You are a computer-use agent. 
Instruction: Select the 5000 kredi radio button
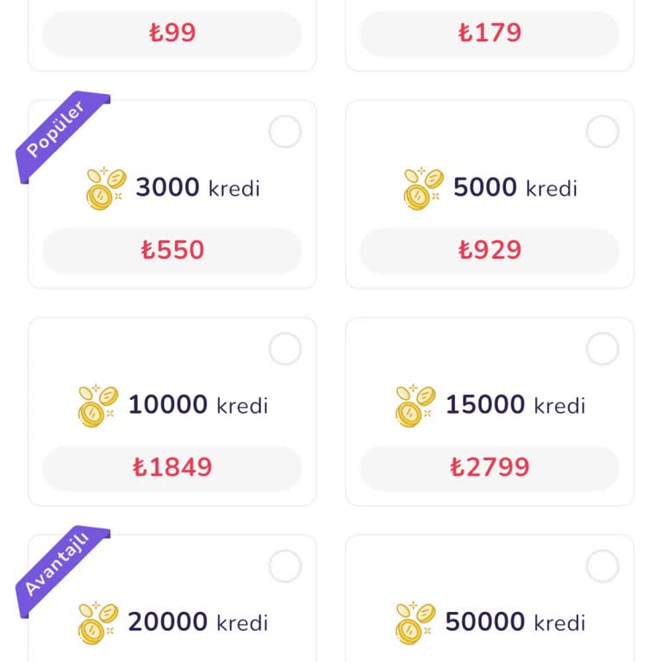pyautogui.click(x=603, y=133)
